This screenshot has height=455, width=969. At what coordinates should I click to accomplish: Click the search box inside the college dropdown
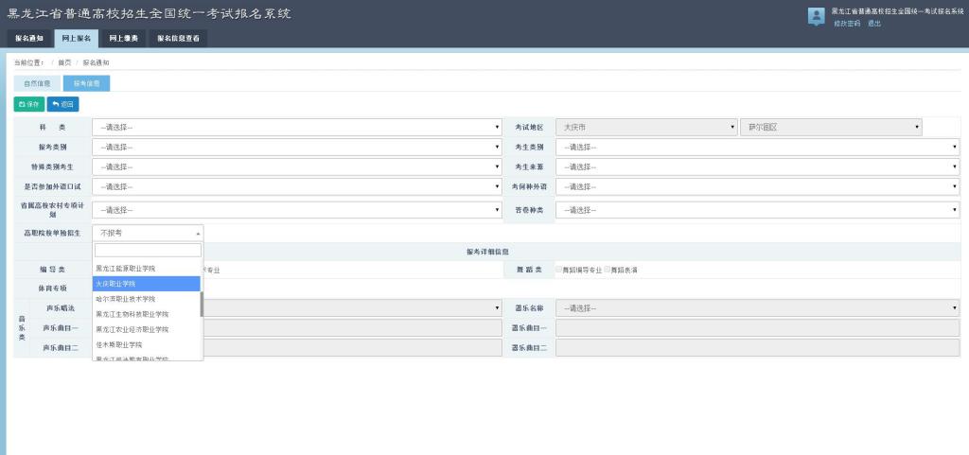click(x=148, y=251)
